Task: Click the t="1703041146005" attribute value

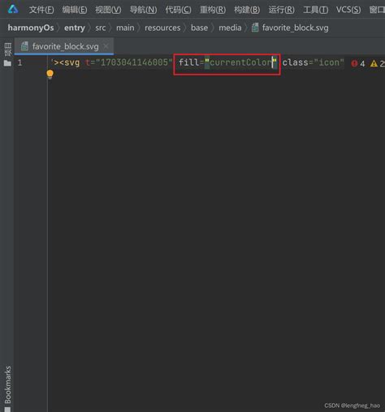Action: pyautogui.click(x=129, y=62)
